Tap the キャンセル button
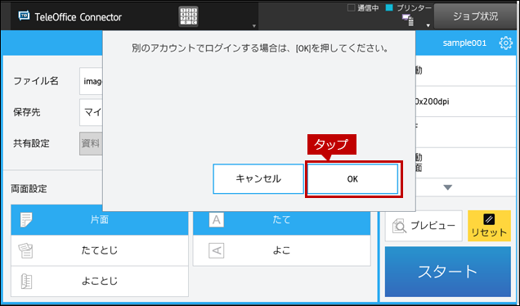The width and height of the screenshot is (520, 306). coord(258,179)
